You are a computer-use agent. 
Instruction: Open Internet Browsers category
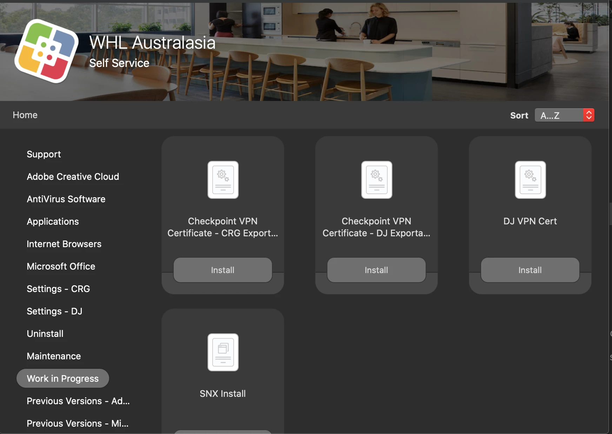(64, 244)
